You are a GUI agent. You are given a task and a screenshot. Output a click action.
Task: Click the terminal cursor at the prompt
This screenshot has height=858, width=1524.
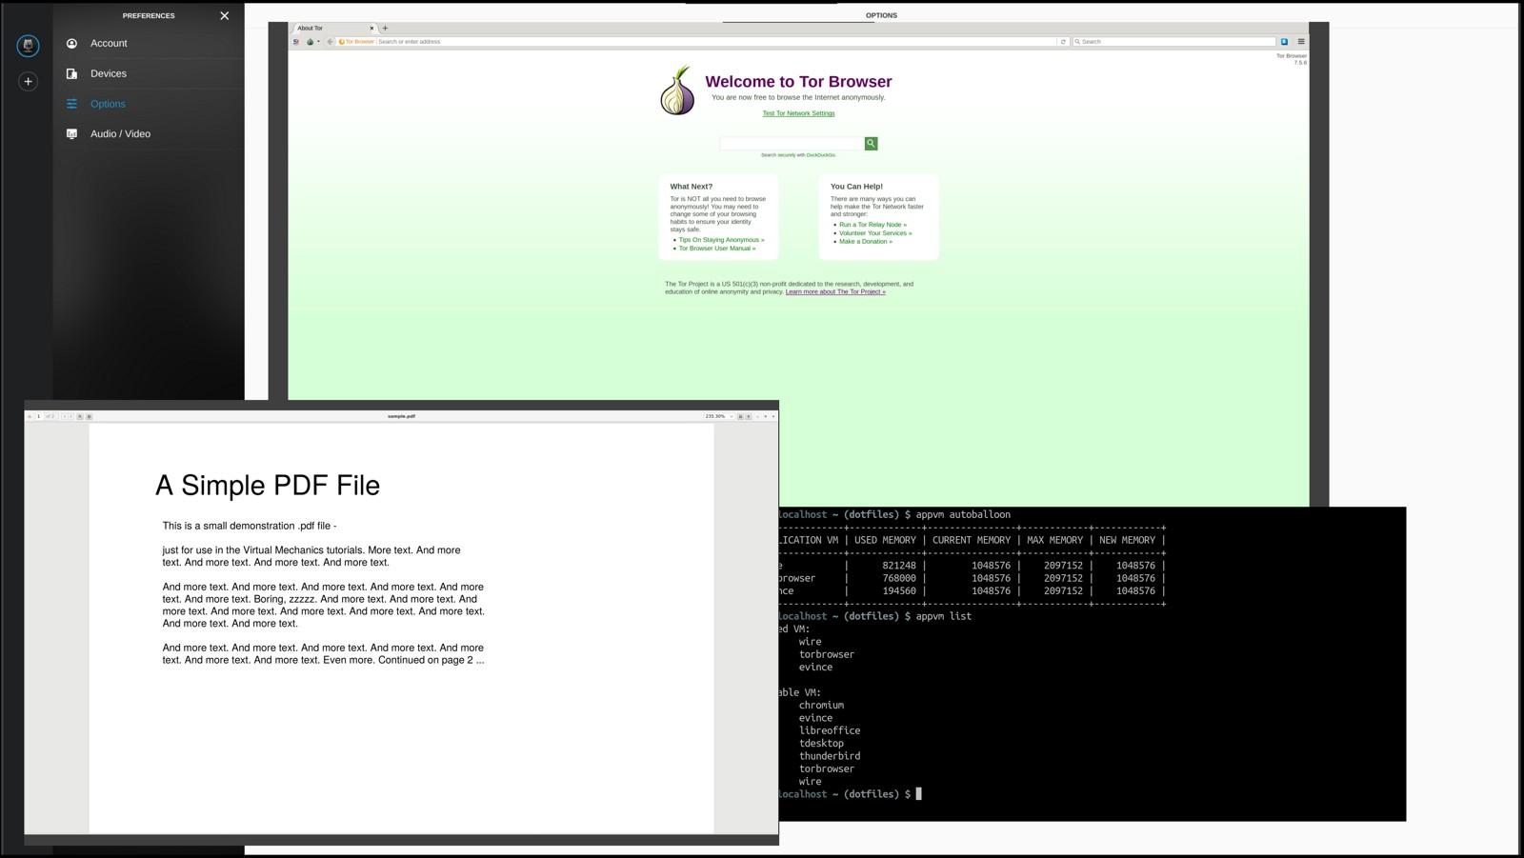pos(918,794)
